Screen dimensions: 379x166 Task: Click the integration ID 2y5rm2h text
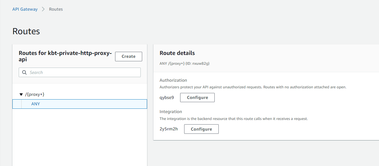[169, 129]
